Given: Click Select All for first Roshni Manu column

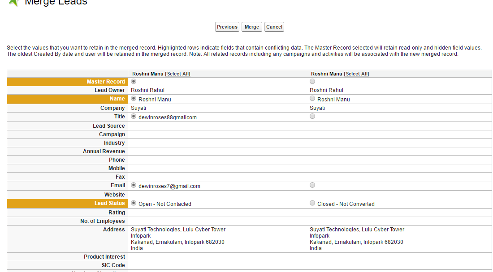Looking at the screenshot, I should tap(177, 74).
